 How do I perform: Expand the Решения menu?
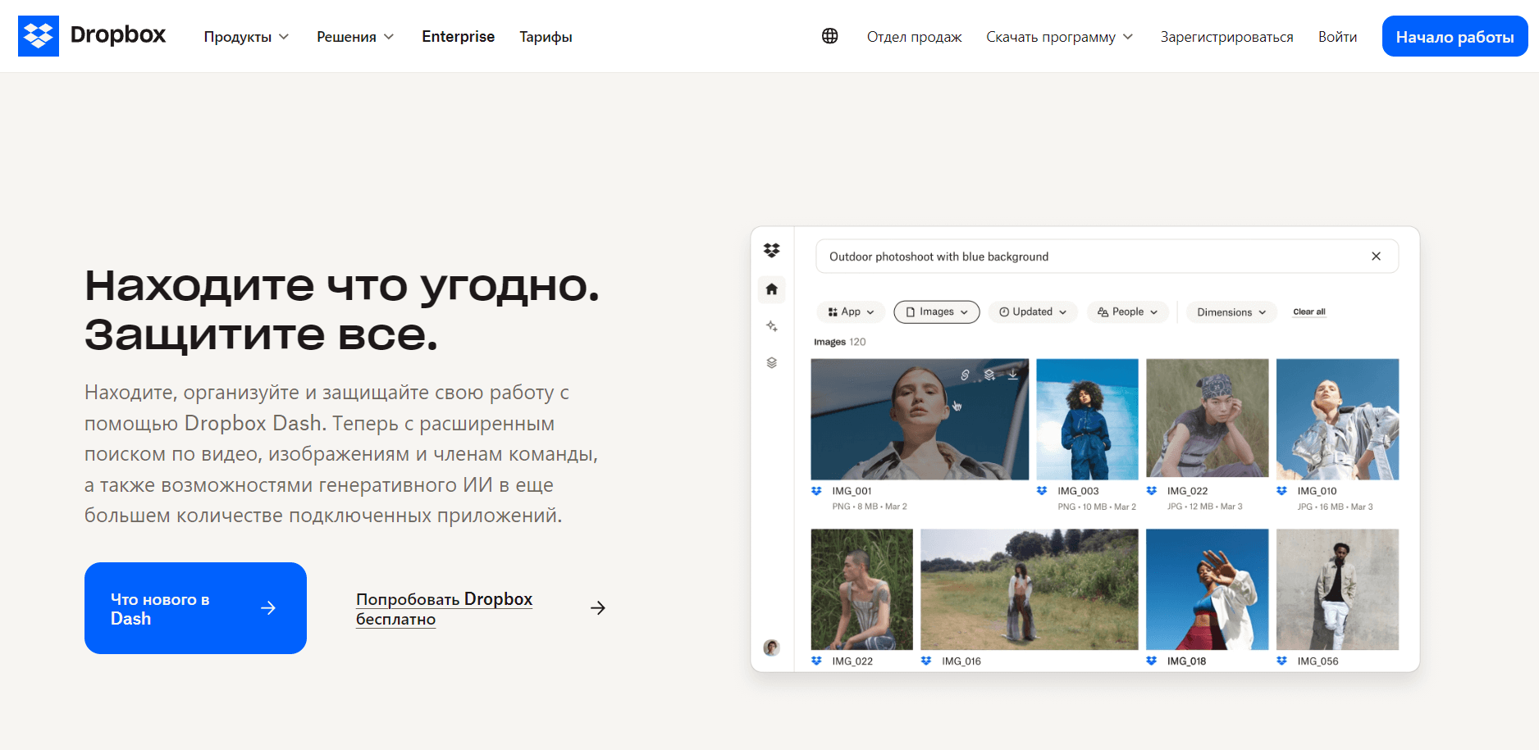pyautogui.click(x=355, y=37)
